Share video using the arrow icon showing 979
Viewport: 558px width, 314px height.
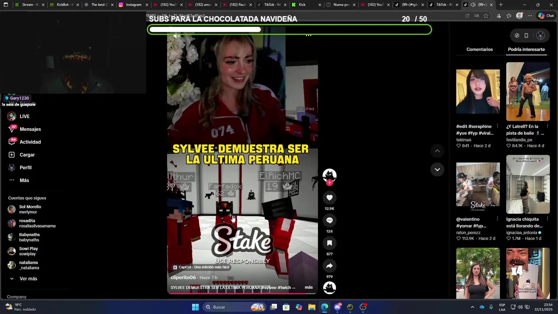pyautogui.click(x=330, y=266)
